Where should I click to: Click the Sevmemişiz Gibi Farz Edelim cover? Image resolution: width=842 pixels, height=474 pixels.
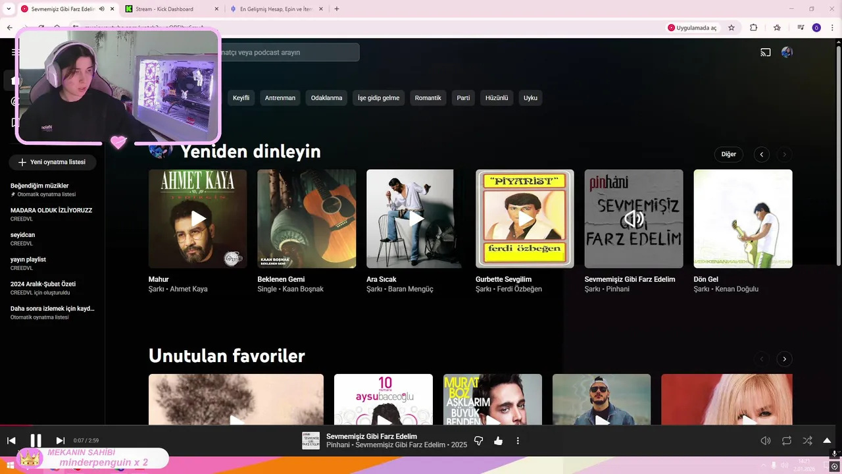633,219
